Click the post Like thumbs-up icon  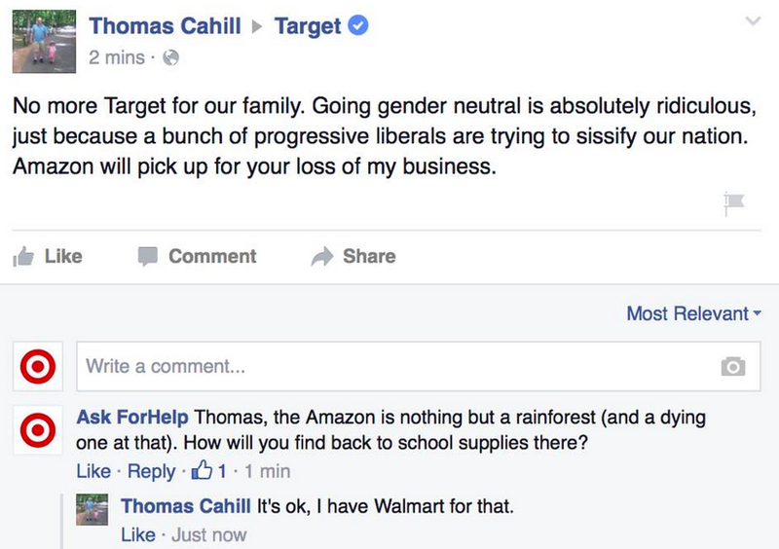[23, 257]
